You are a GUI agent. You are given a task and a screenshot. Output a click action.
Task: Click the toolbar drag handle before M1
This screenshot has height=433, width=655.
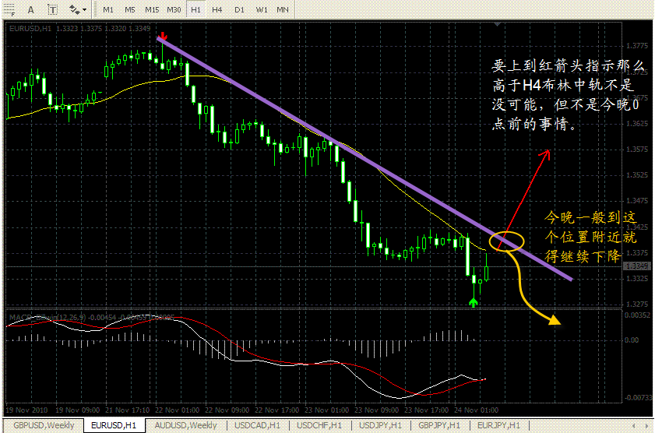94,9
